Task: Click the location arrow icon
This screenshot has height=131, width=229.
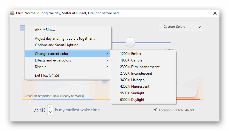Action: [x=155, y=110]
